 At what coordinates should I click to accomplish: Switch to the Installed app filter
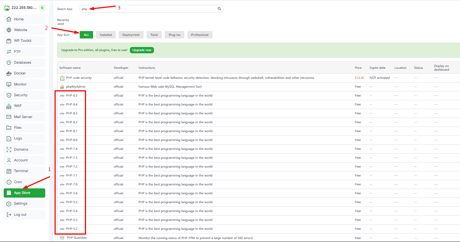[x=106, y=35]
